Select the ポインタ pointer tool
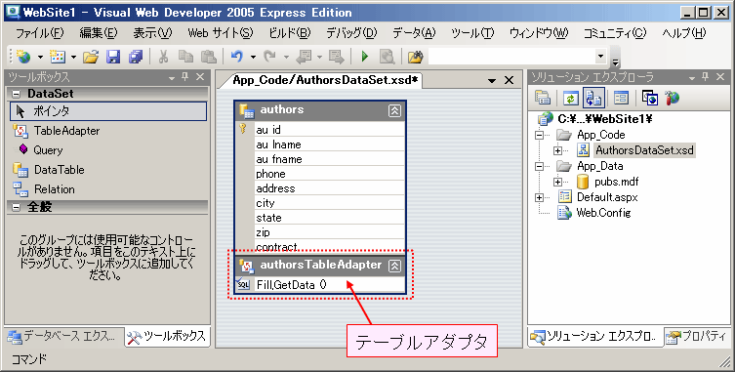Viewport: 735px width, 372px height. [x=108, y=111]
